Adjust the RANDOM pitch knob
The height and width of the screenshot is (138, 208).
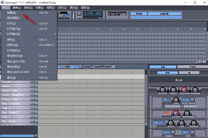pos(194,123)
